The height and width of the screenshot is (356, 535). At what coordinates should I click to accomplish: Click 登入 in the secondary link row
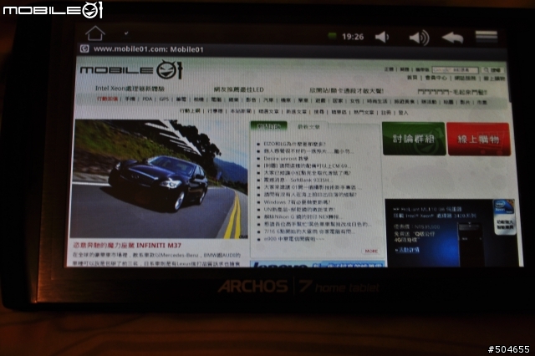403,113
